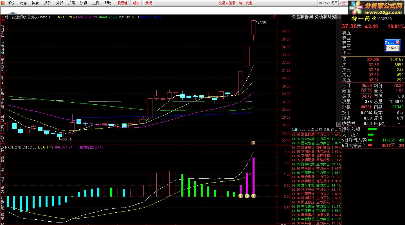Open the 报价 menu
The width and height of the screenshot is (405, 225).
tap(48, 3)
